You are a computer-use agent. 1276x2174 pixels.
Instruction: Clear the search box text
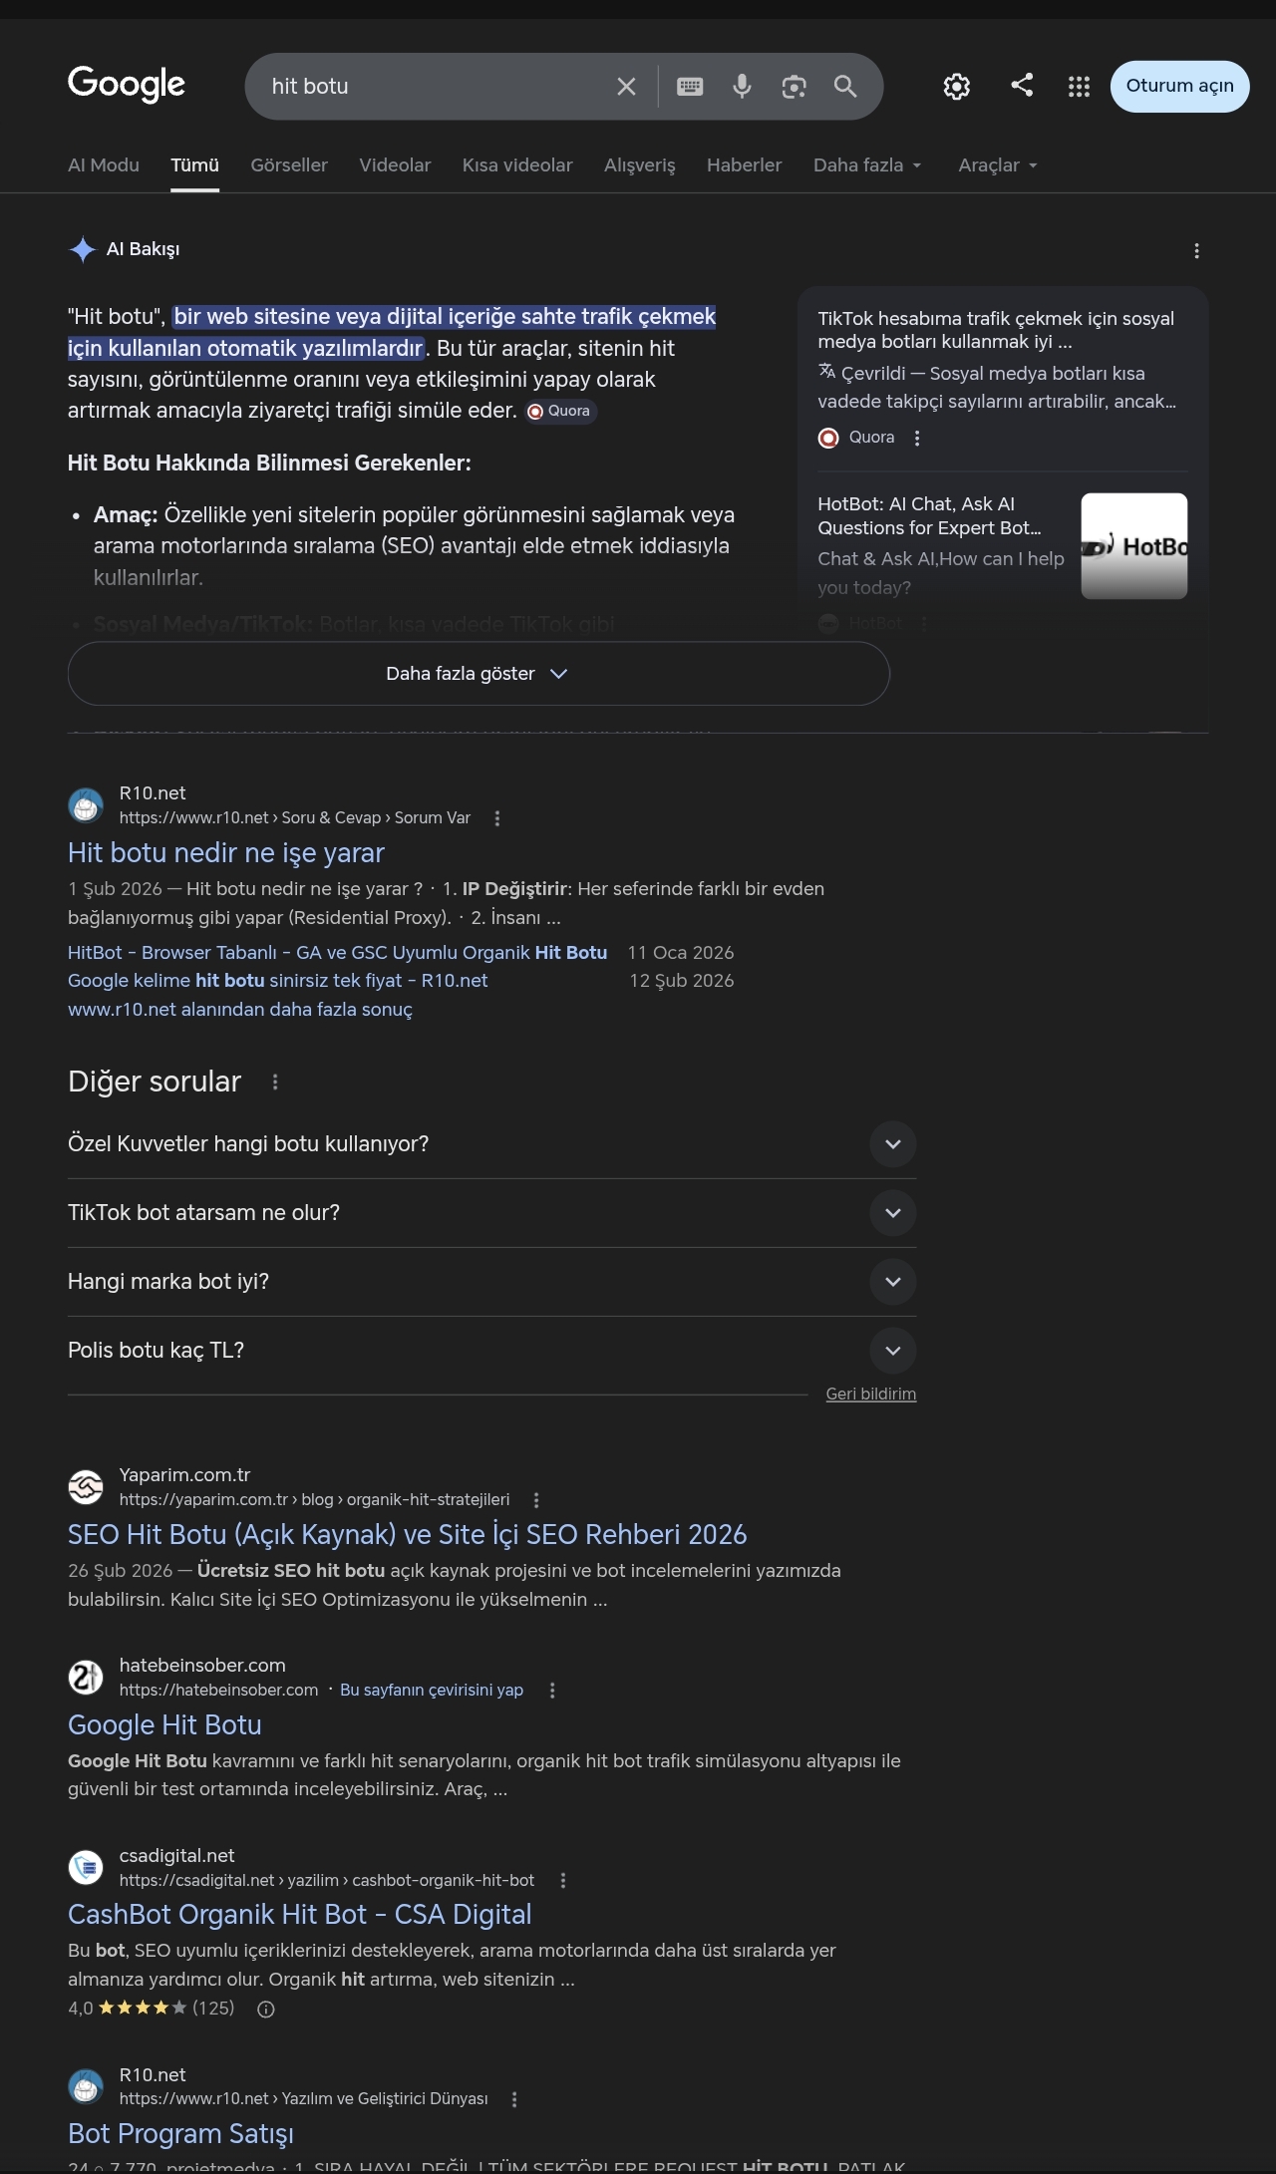pyautogui.click(x=626, y=87)
